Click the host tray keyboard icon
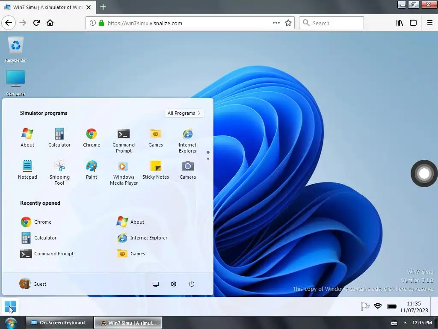Image resolution: width=438 pixels, height=329 pixels. point(394,323)
